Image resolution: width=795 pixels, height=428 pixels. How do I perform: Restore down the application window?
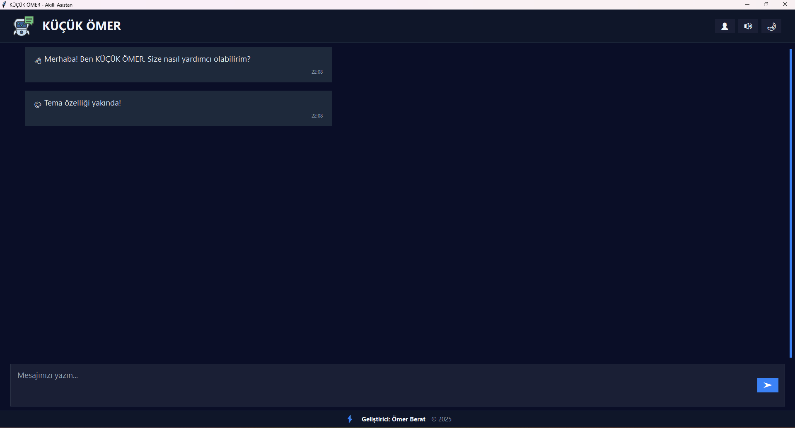pos(766,5)
